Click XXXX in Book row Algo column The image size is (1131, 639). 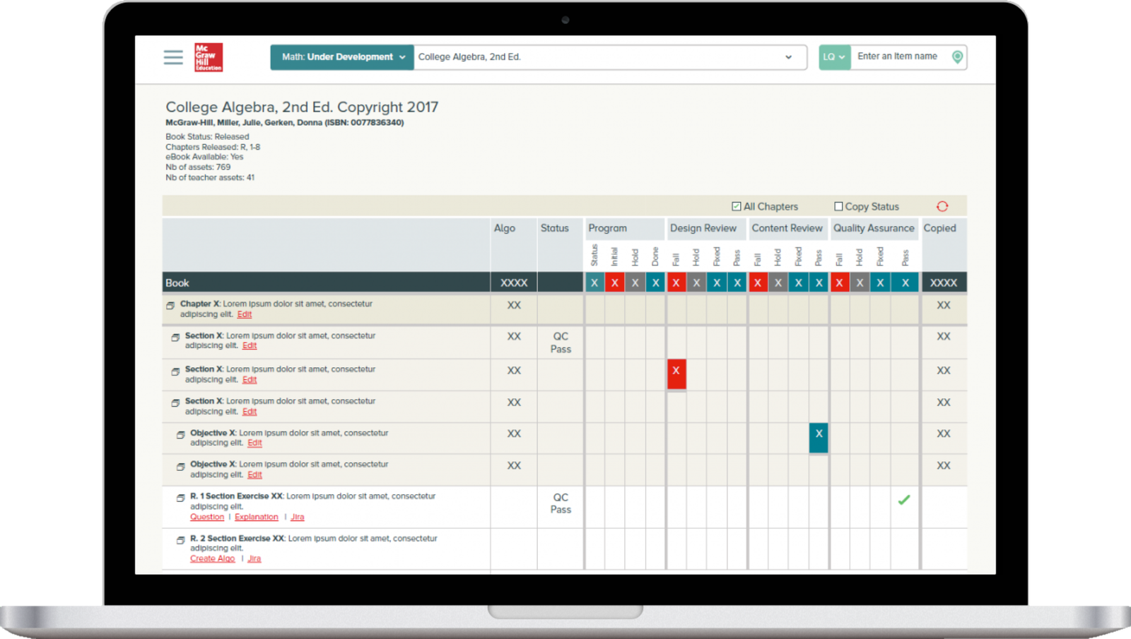pos(514,282)
